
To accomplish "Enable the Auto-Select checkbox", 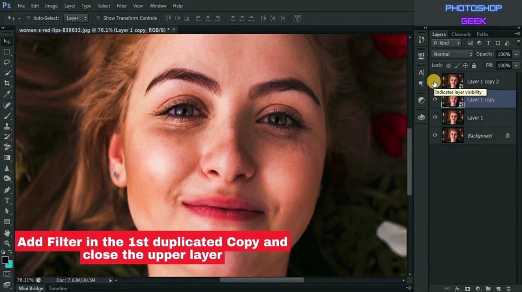I will click(28, 18).
